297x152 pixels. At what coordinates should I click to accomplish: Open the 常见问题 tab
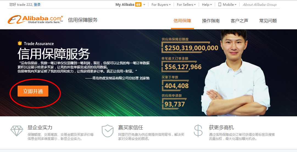(x=268, y=21)
